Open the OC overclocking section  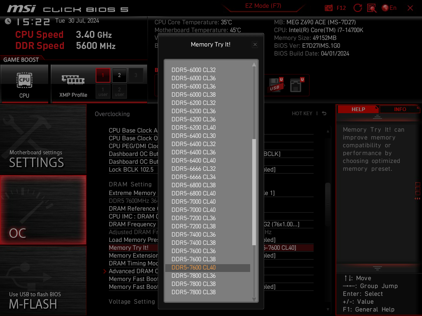pyautogui.click(x=43, y=210)
